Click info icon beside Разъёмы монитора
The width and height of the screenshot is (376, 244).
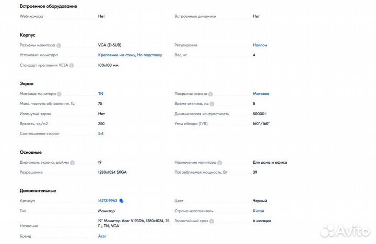[x=59, y=45]
